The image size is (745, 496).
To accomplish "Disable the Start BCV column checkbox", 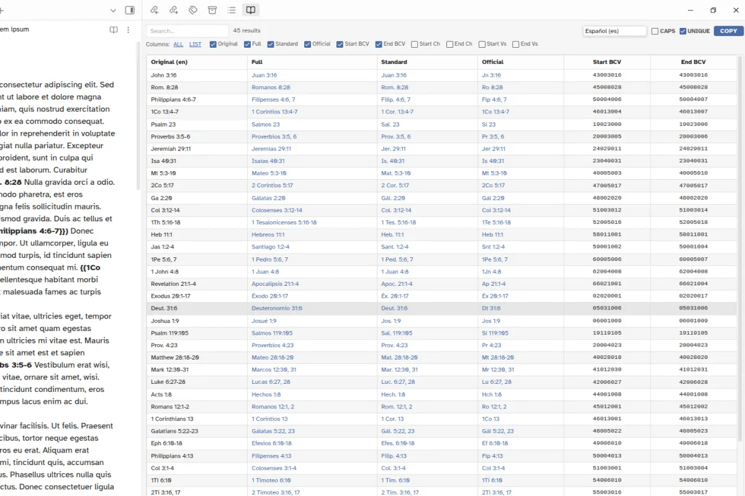I will 340,44.
